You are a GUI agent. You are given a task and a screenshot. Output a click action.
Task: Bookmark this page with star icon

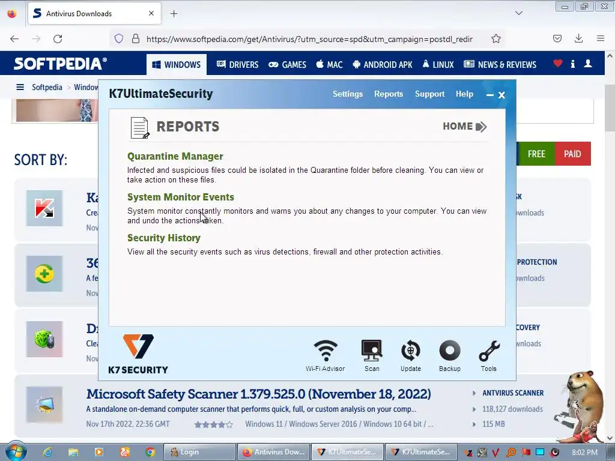point(495,39)
